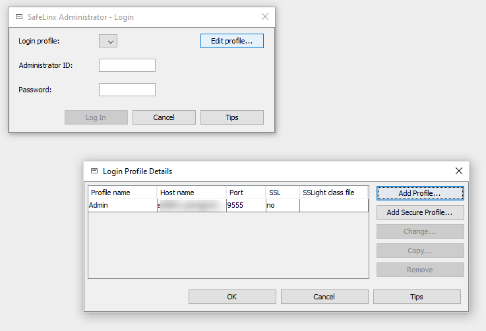Click the Add Profile... button
This screenshot has height=331, width=486.
[420, 193]
